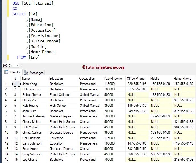Open the 100 % zoom dropdown
196x163 pixels.
tap(17, 65)
